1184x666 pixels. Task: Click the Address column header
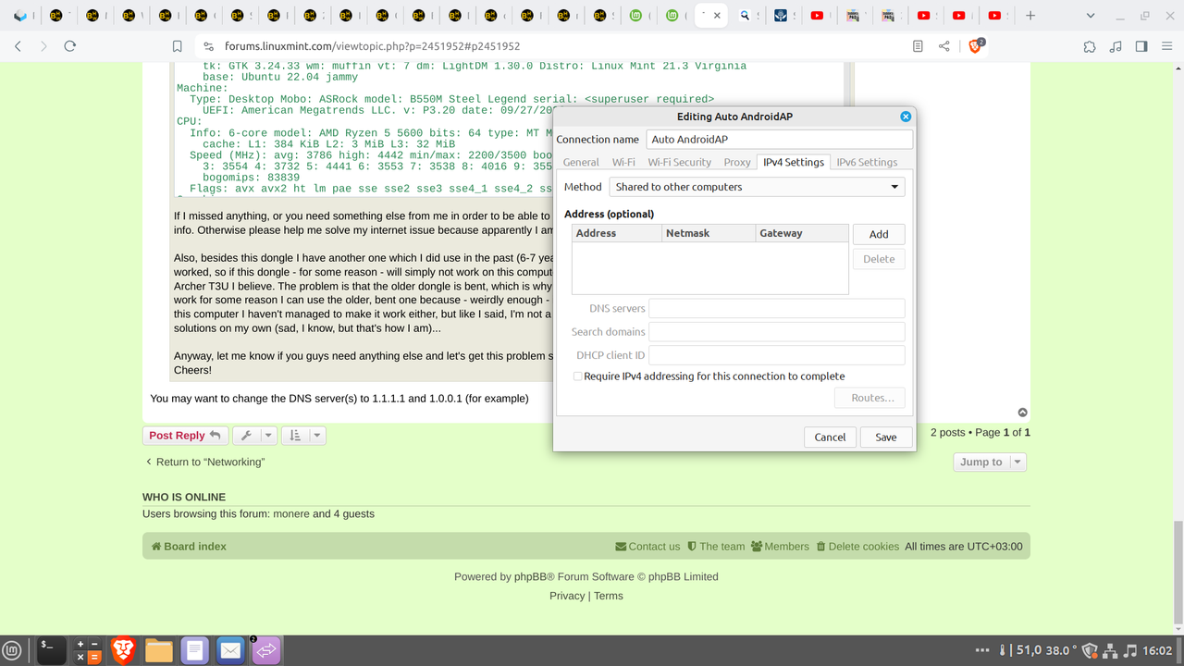click(x=617, y=233)
